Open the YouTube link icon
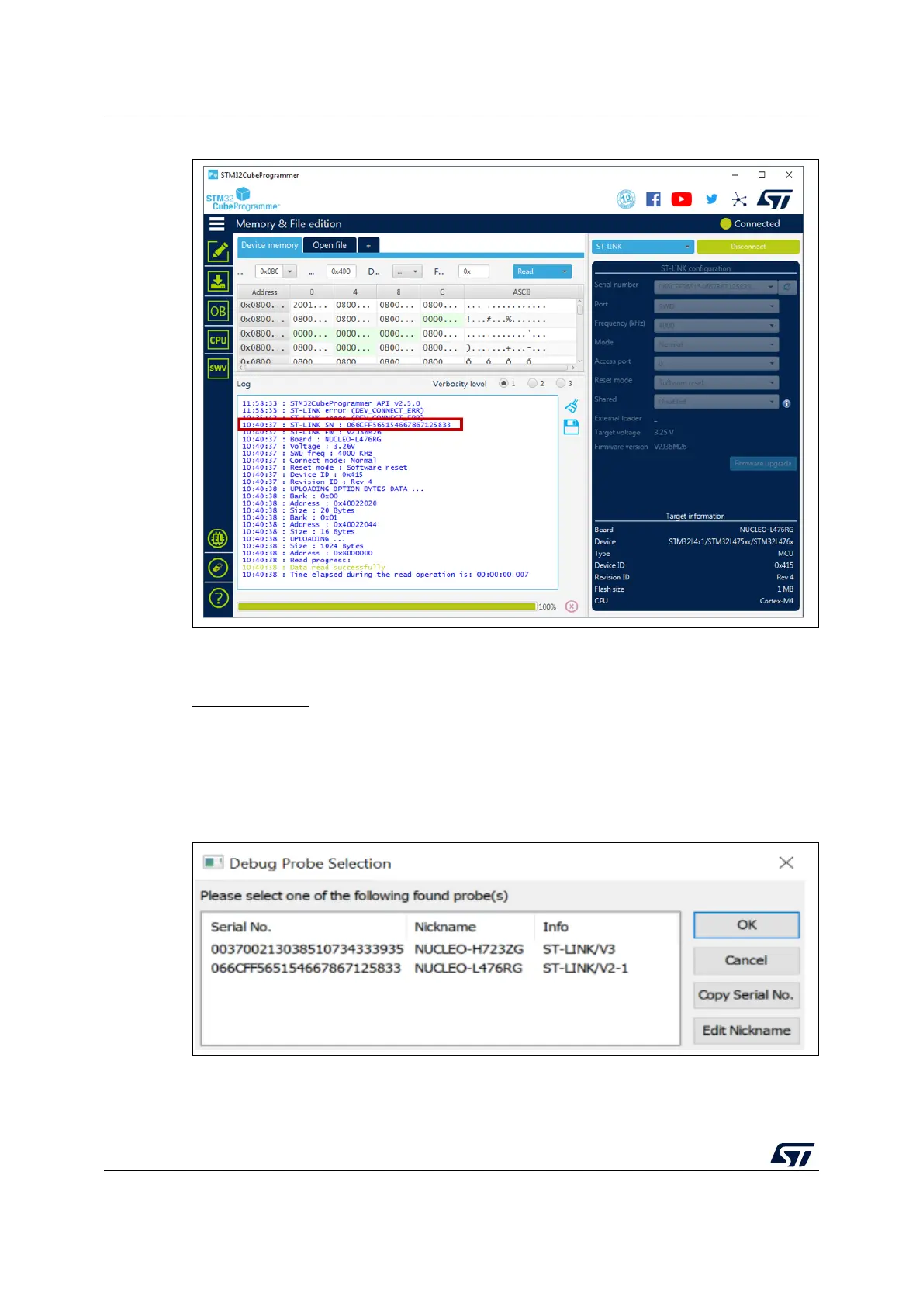The height and width of the screenshot is (1306, 923). point(682,199)
